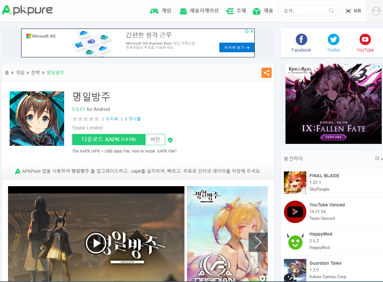The image size is (383, 282).
Task: Open the 명일방주 character screenshot thumbnail
Action: click(x=227, y=234)
